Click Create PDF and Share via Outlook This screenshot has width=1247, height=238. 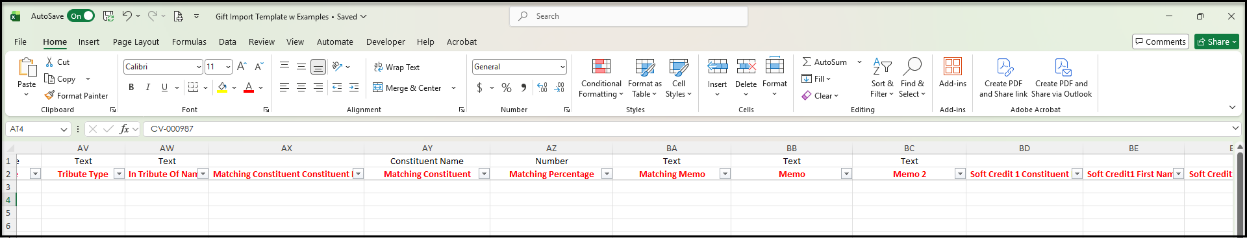click(1062, 78)
